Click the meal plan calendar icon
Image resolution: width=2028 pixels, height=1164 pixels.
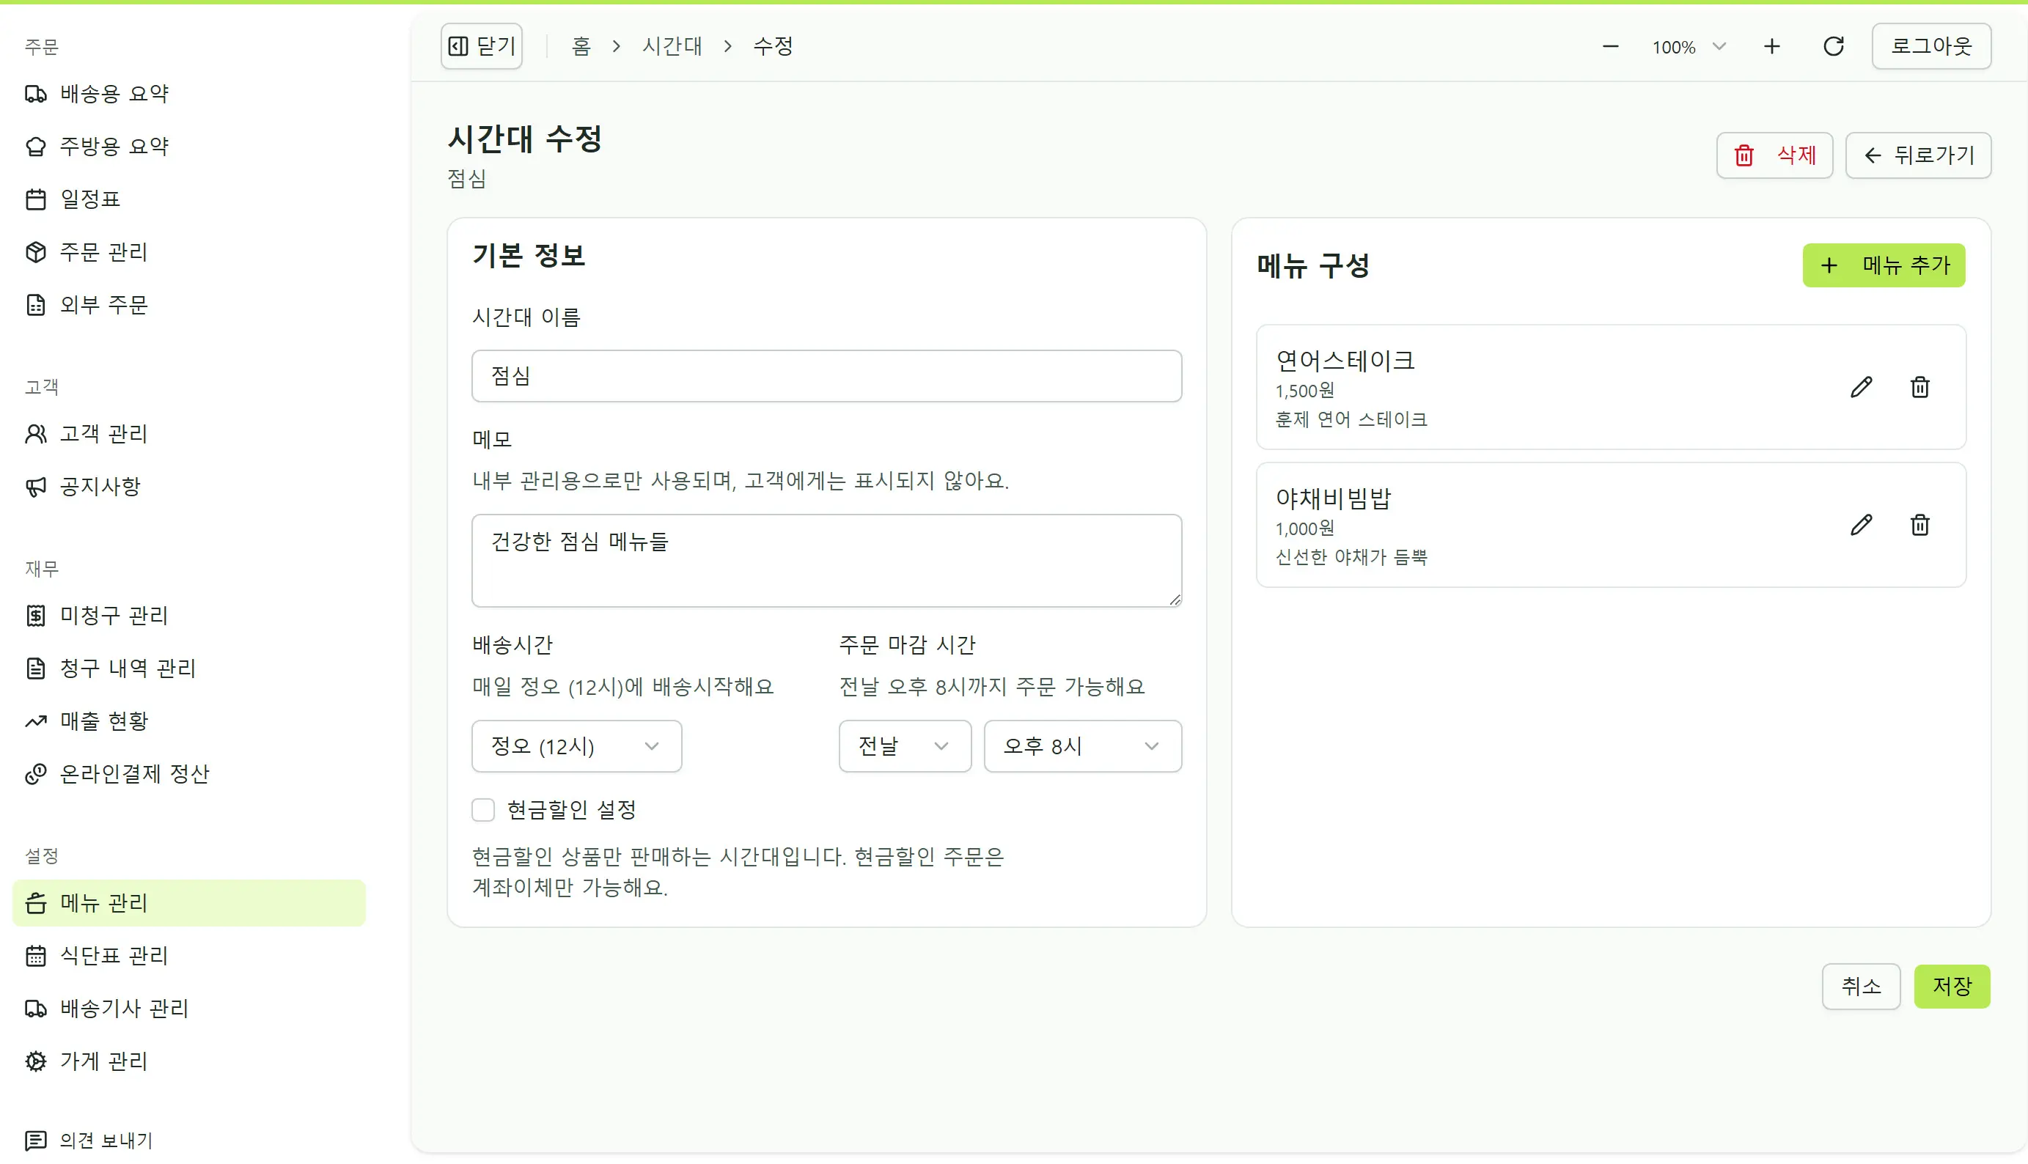36,955
